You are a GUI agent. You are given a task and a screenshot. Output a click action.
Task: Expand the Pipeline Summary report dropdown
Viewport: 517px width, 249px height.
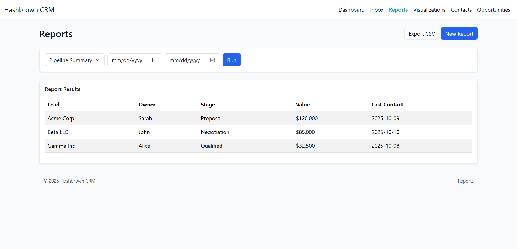click(74, 60)
